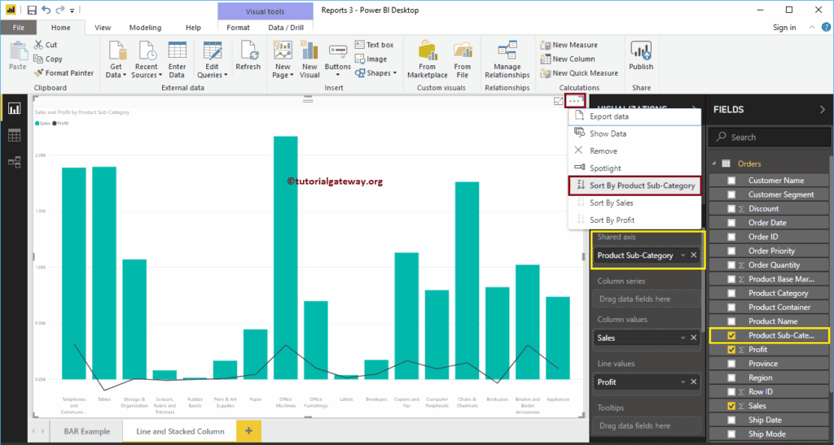Click the Sign in link
This screenshot has width=834, height=445.
(784, 28)
